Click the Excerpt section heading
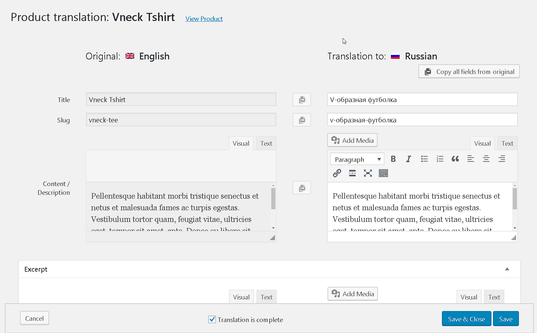This screenshot has width=537, height=333. tap(36, 269)
